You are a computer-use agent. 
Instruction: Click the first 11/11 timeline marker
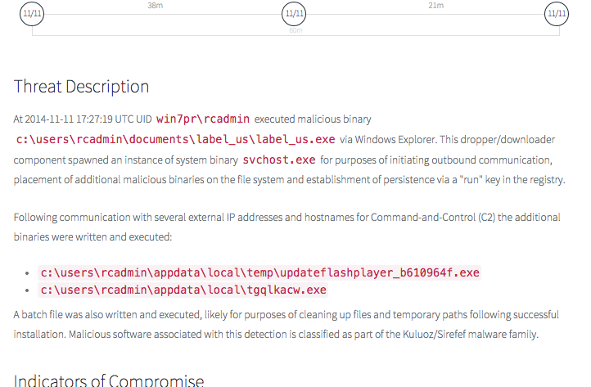pos(32,14)
